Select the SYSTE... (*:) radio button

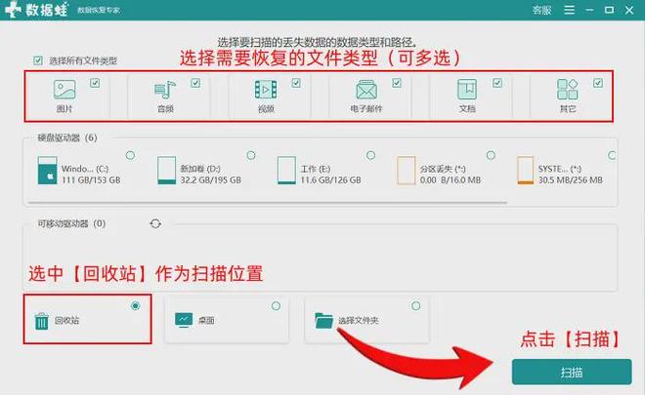click(612, 156)
